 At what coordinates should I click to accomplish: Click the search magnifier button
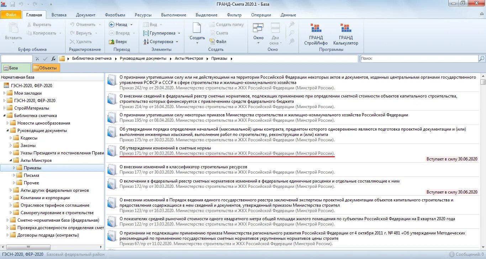[482, 59]
